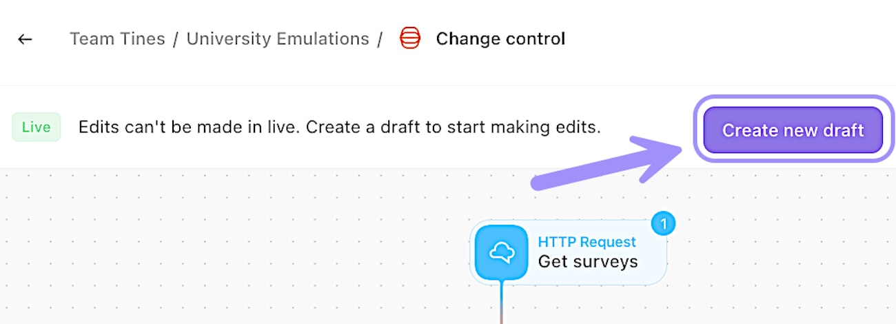The width and height of the screenshot is (896, 324).
Task: Click the back arrow icon
Action: [x=25, y=39]
